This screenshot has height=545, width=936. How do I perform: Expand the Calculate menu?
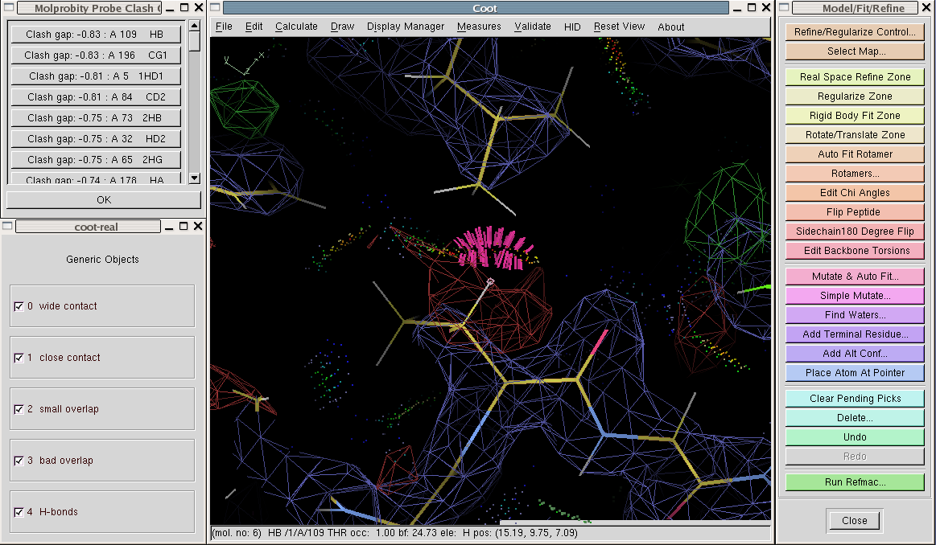(x=296, y=27)
